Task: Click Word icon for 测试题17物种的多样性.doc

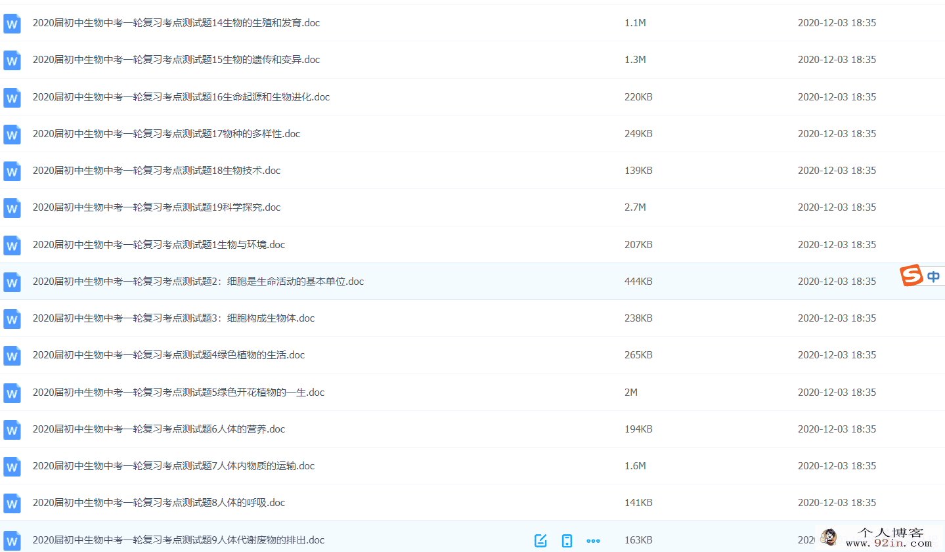Action: click(12, 135)
